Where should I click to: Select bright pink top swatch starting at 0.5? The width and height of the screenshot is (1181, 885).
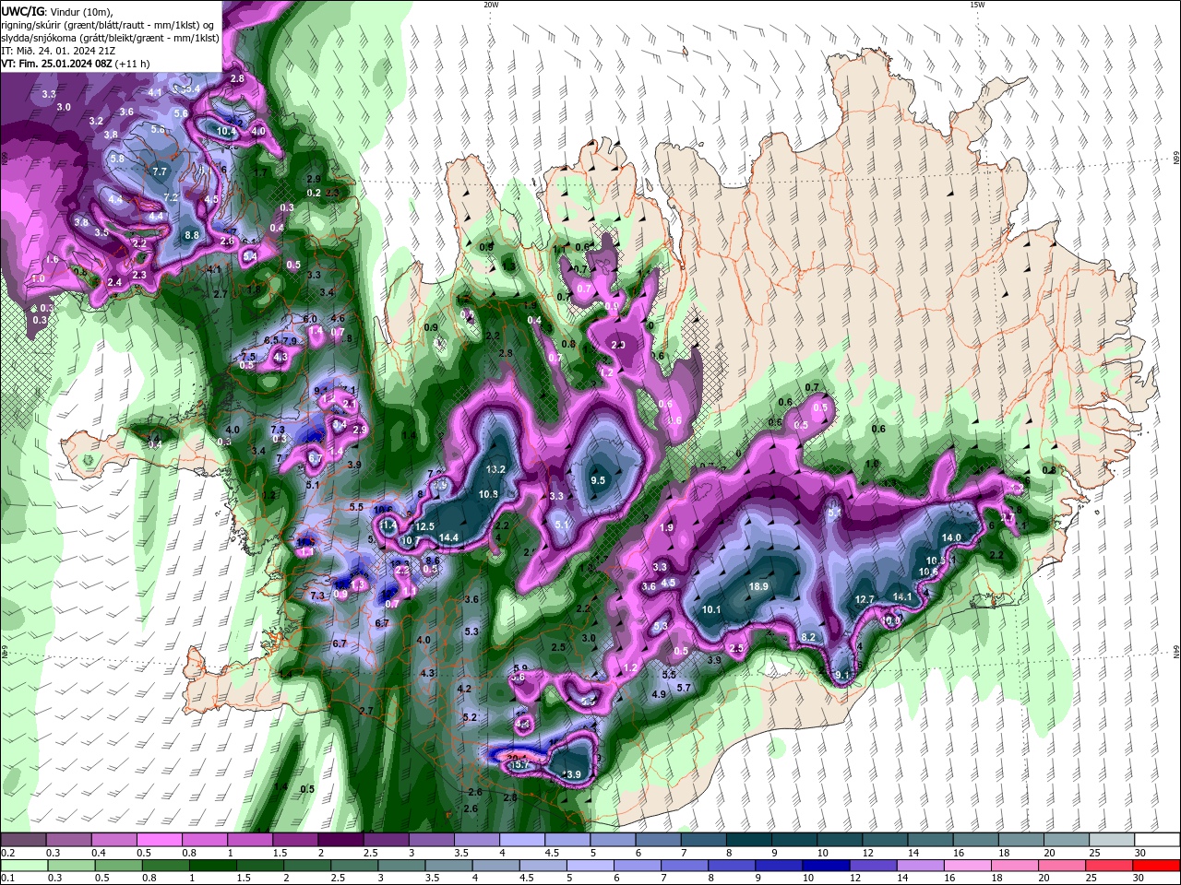pos(160,839)
